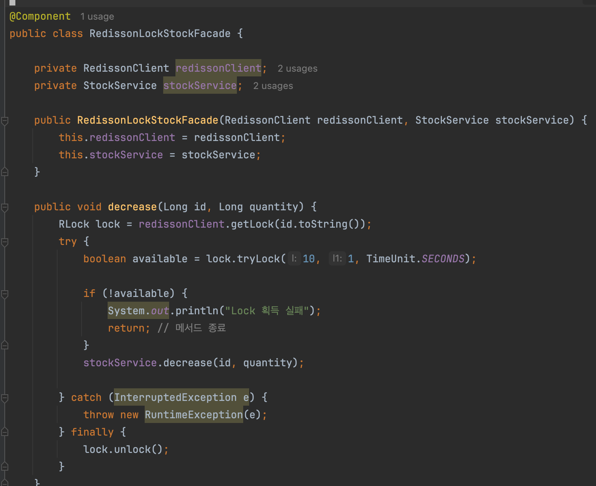
Task: Click the highlighted System.out text
Action: tap(138, 311)
